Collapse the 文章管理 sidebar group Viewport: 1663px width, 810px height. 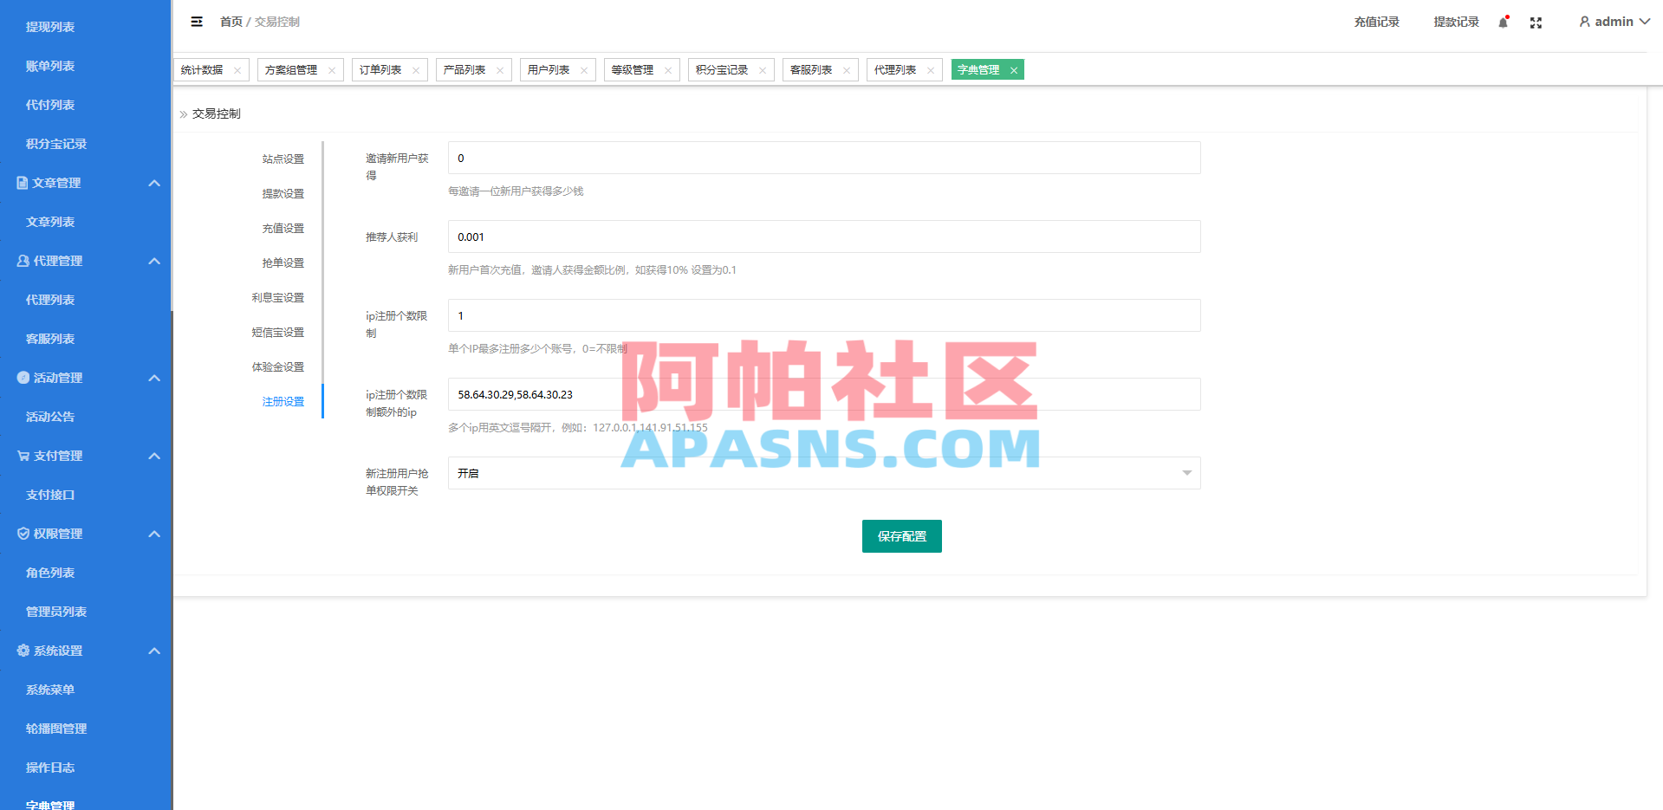154,183
